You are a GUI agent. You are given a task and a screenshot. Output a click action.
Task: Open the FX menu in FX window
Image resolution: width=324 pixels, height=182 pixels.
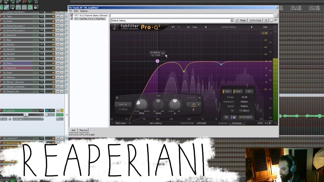click(x=71, y=11)
